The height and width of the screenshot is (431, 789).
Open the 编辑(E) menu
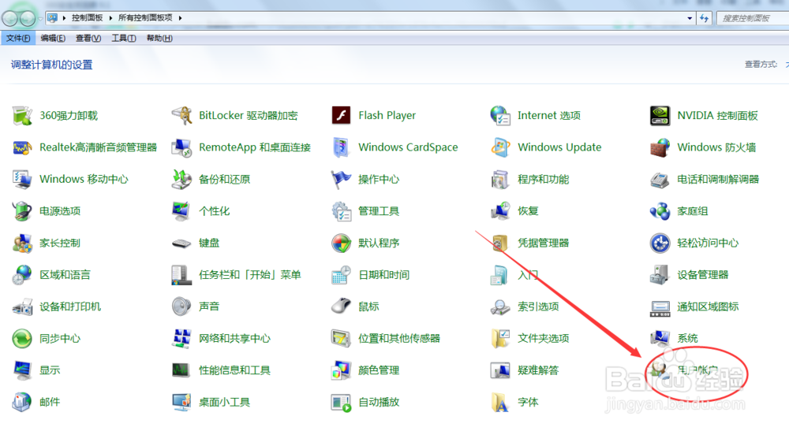[53, 38]
